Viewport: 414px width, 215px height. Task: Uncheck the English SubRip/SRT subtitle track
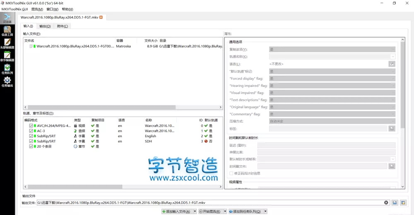point(31,136)
